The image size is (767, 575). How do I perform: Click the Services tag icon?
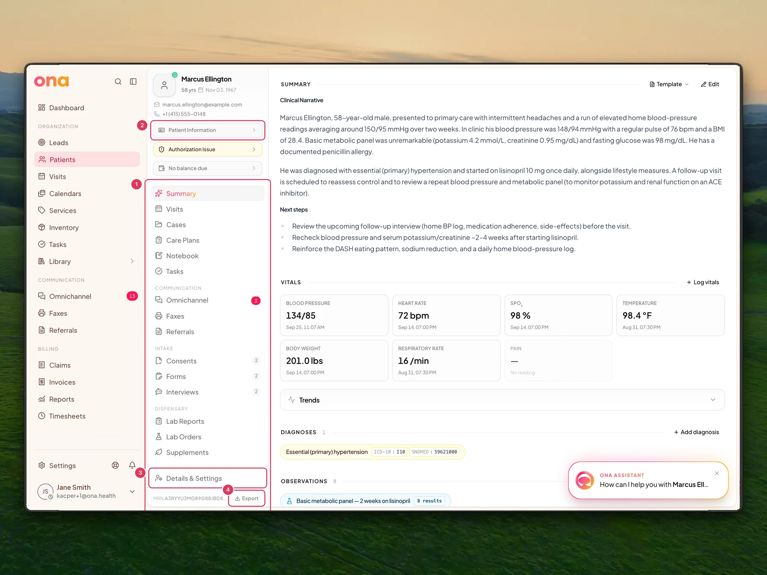(x=41, y=210)
